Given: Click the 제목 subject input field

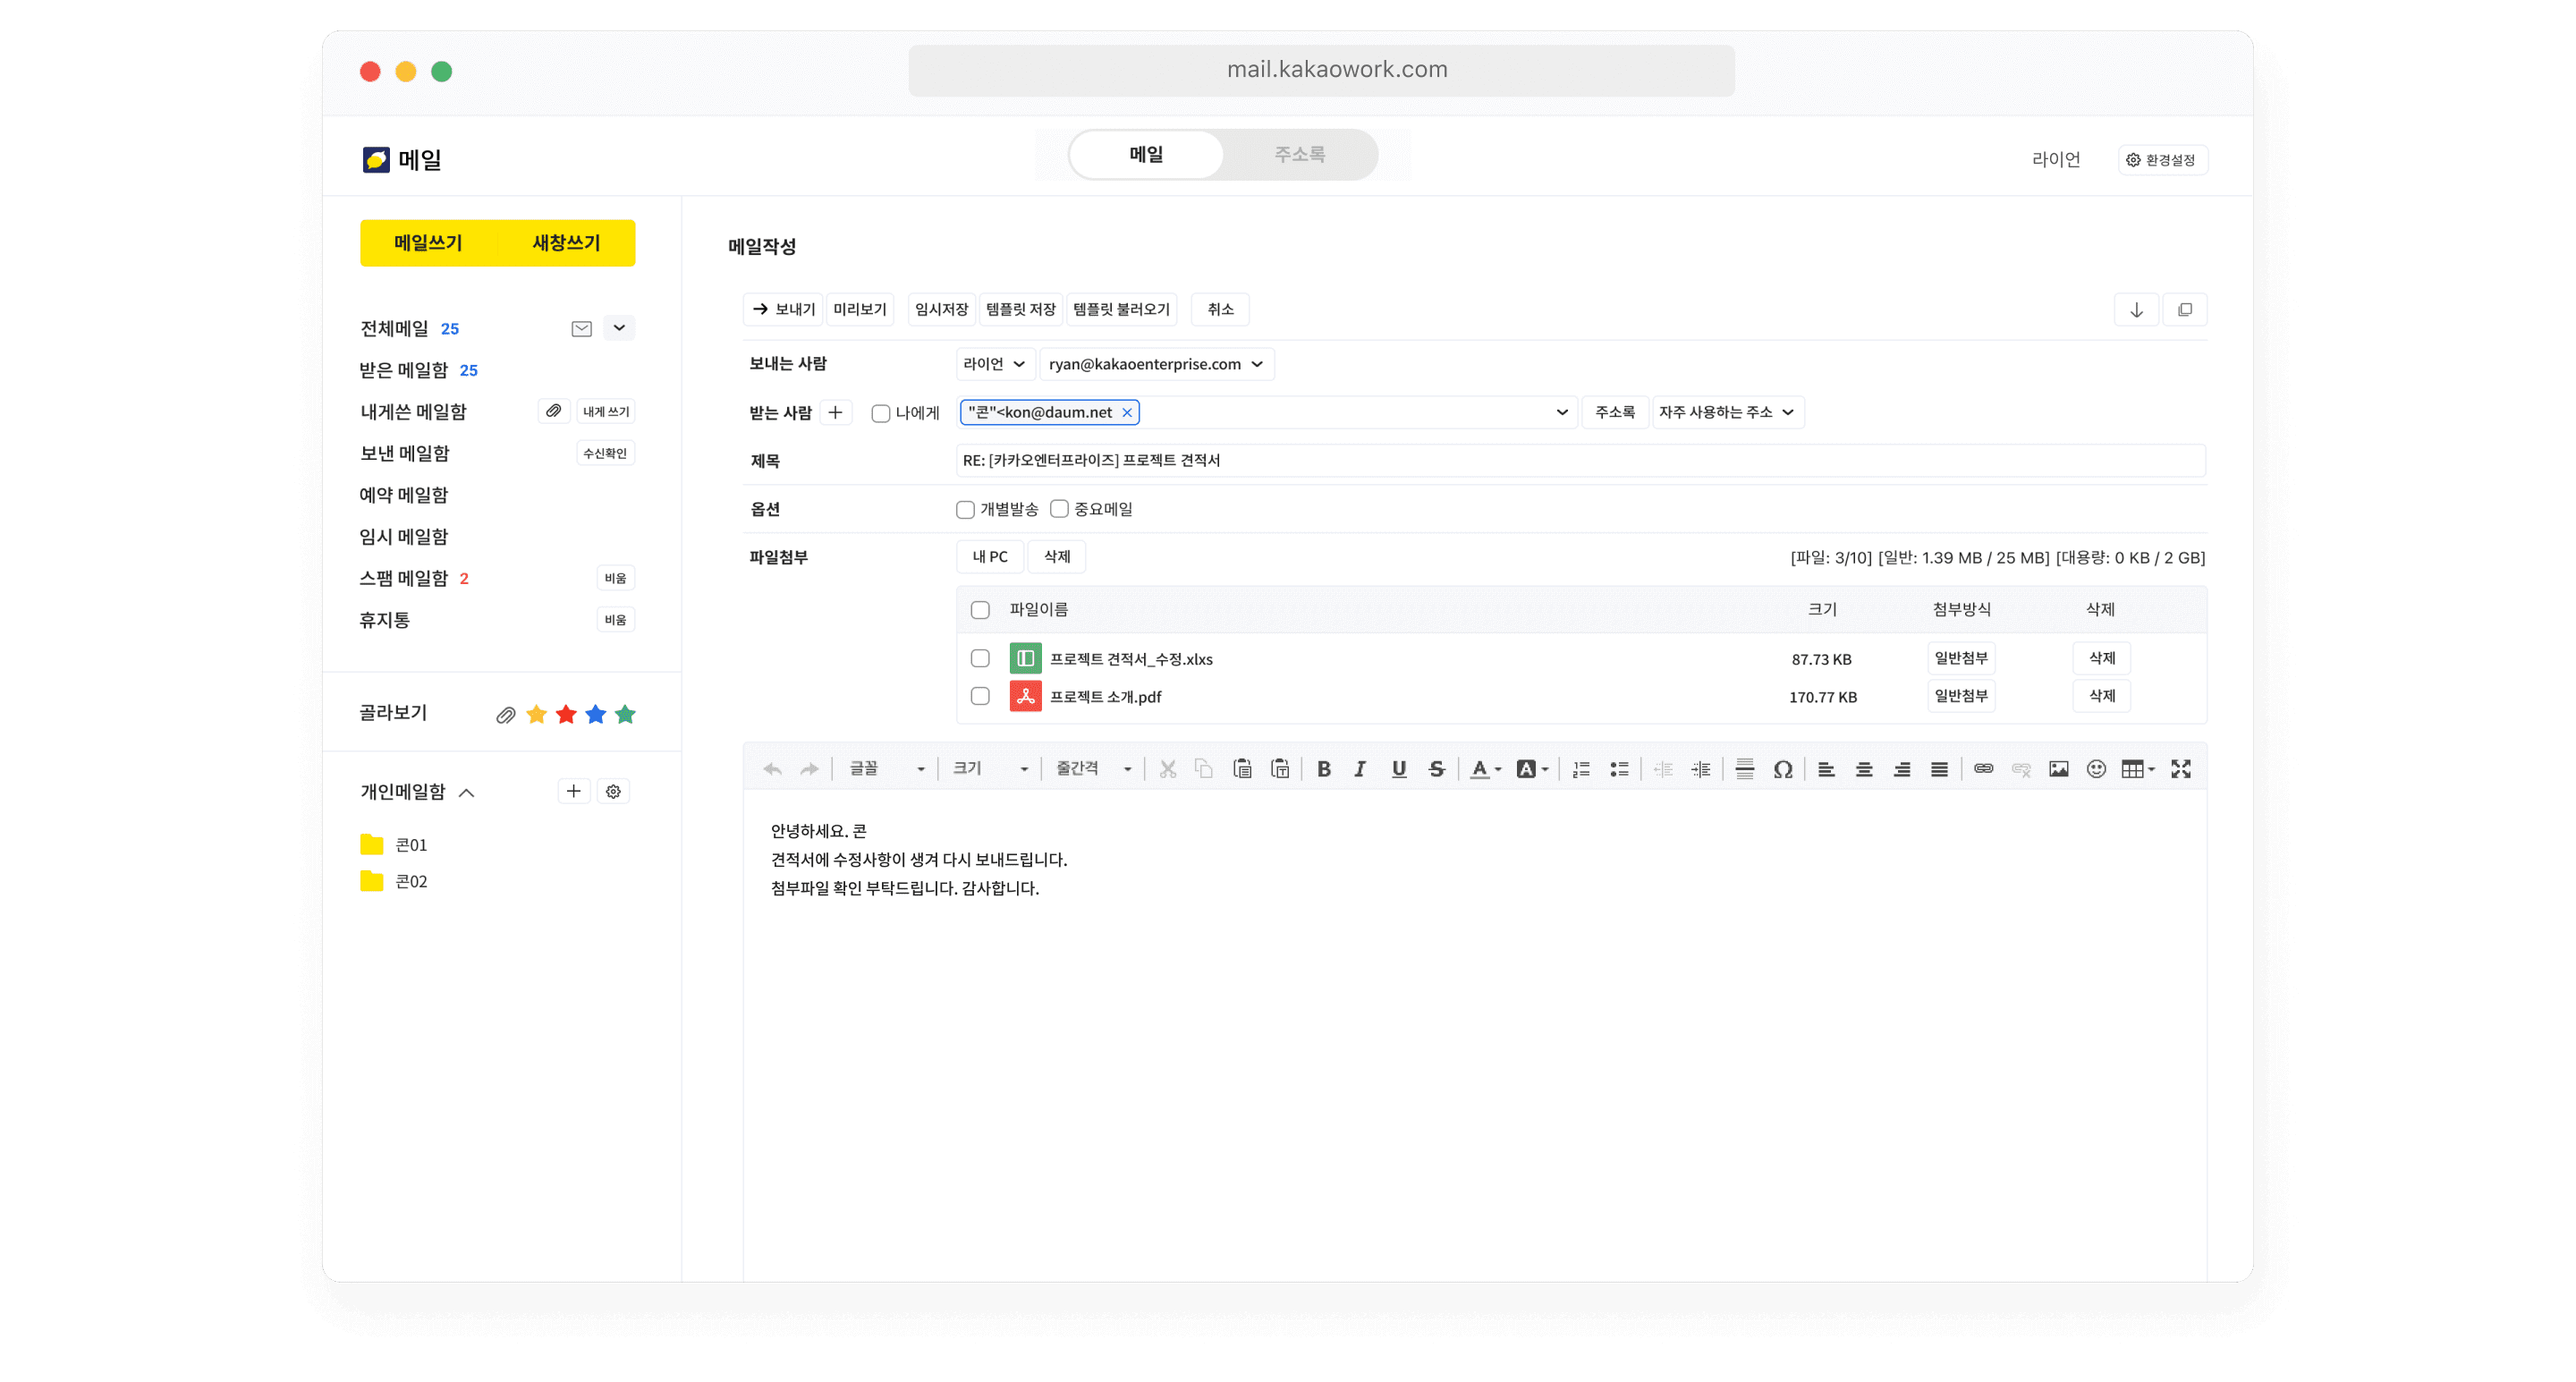Looking at the screenshot, I should point(1580,461).
